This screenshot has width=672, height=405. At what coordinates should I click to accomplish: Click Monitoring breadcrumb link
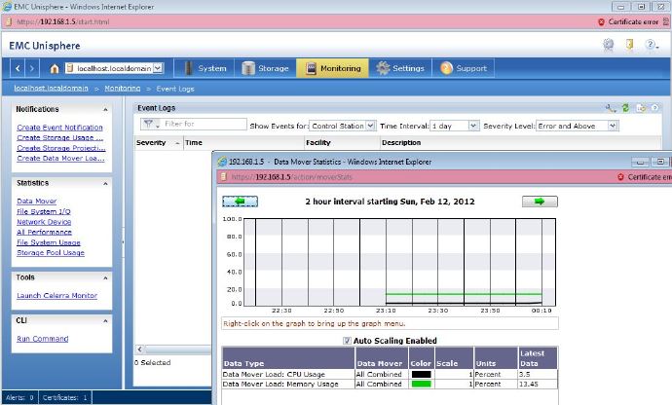tap(123, 88)
